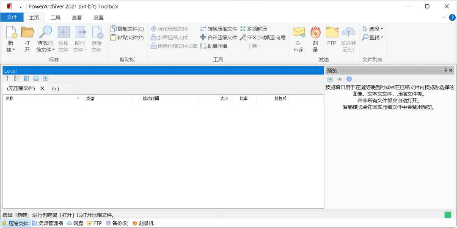Toggle the bottom pane layout icon
Screen dimensions: 457x228
tap(36, 78)
